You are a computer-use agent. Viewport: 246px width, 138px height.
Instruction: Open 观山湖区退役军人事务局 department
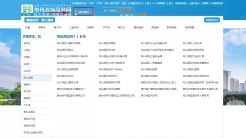196,96
